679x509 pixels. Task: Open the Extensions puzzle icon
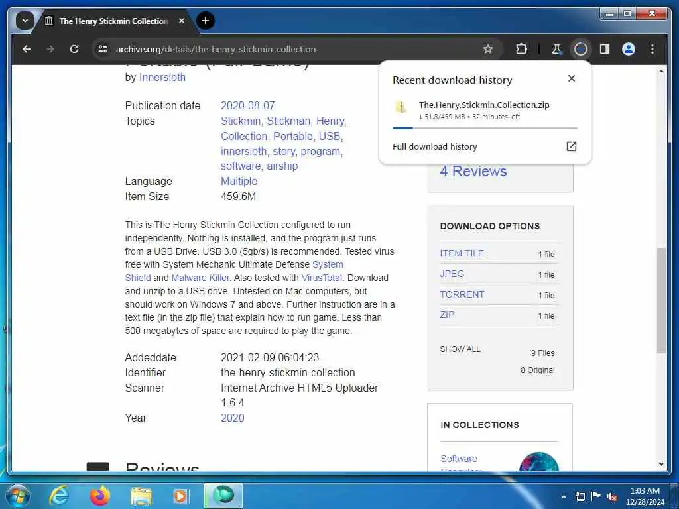point(521,49)
